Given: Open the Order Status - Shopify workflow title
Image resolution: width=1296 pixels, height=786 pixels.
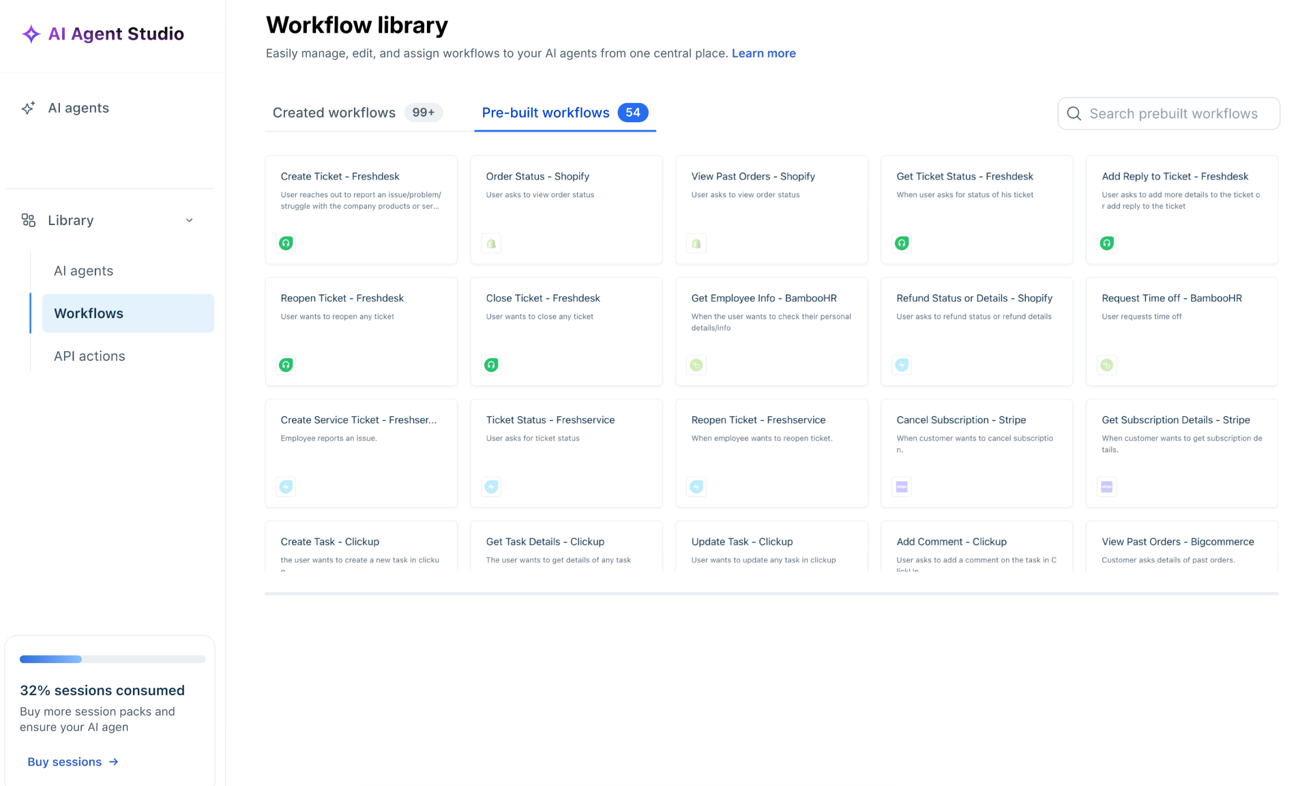Looking at the screenshot, I should [x=537, y=176].
